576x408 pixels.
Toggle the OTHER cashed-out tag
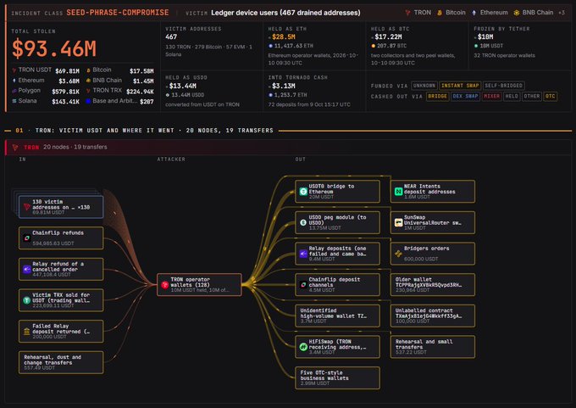(532, 97)
